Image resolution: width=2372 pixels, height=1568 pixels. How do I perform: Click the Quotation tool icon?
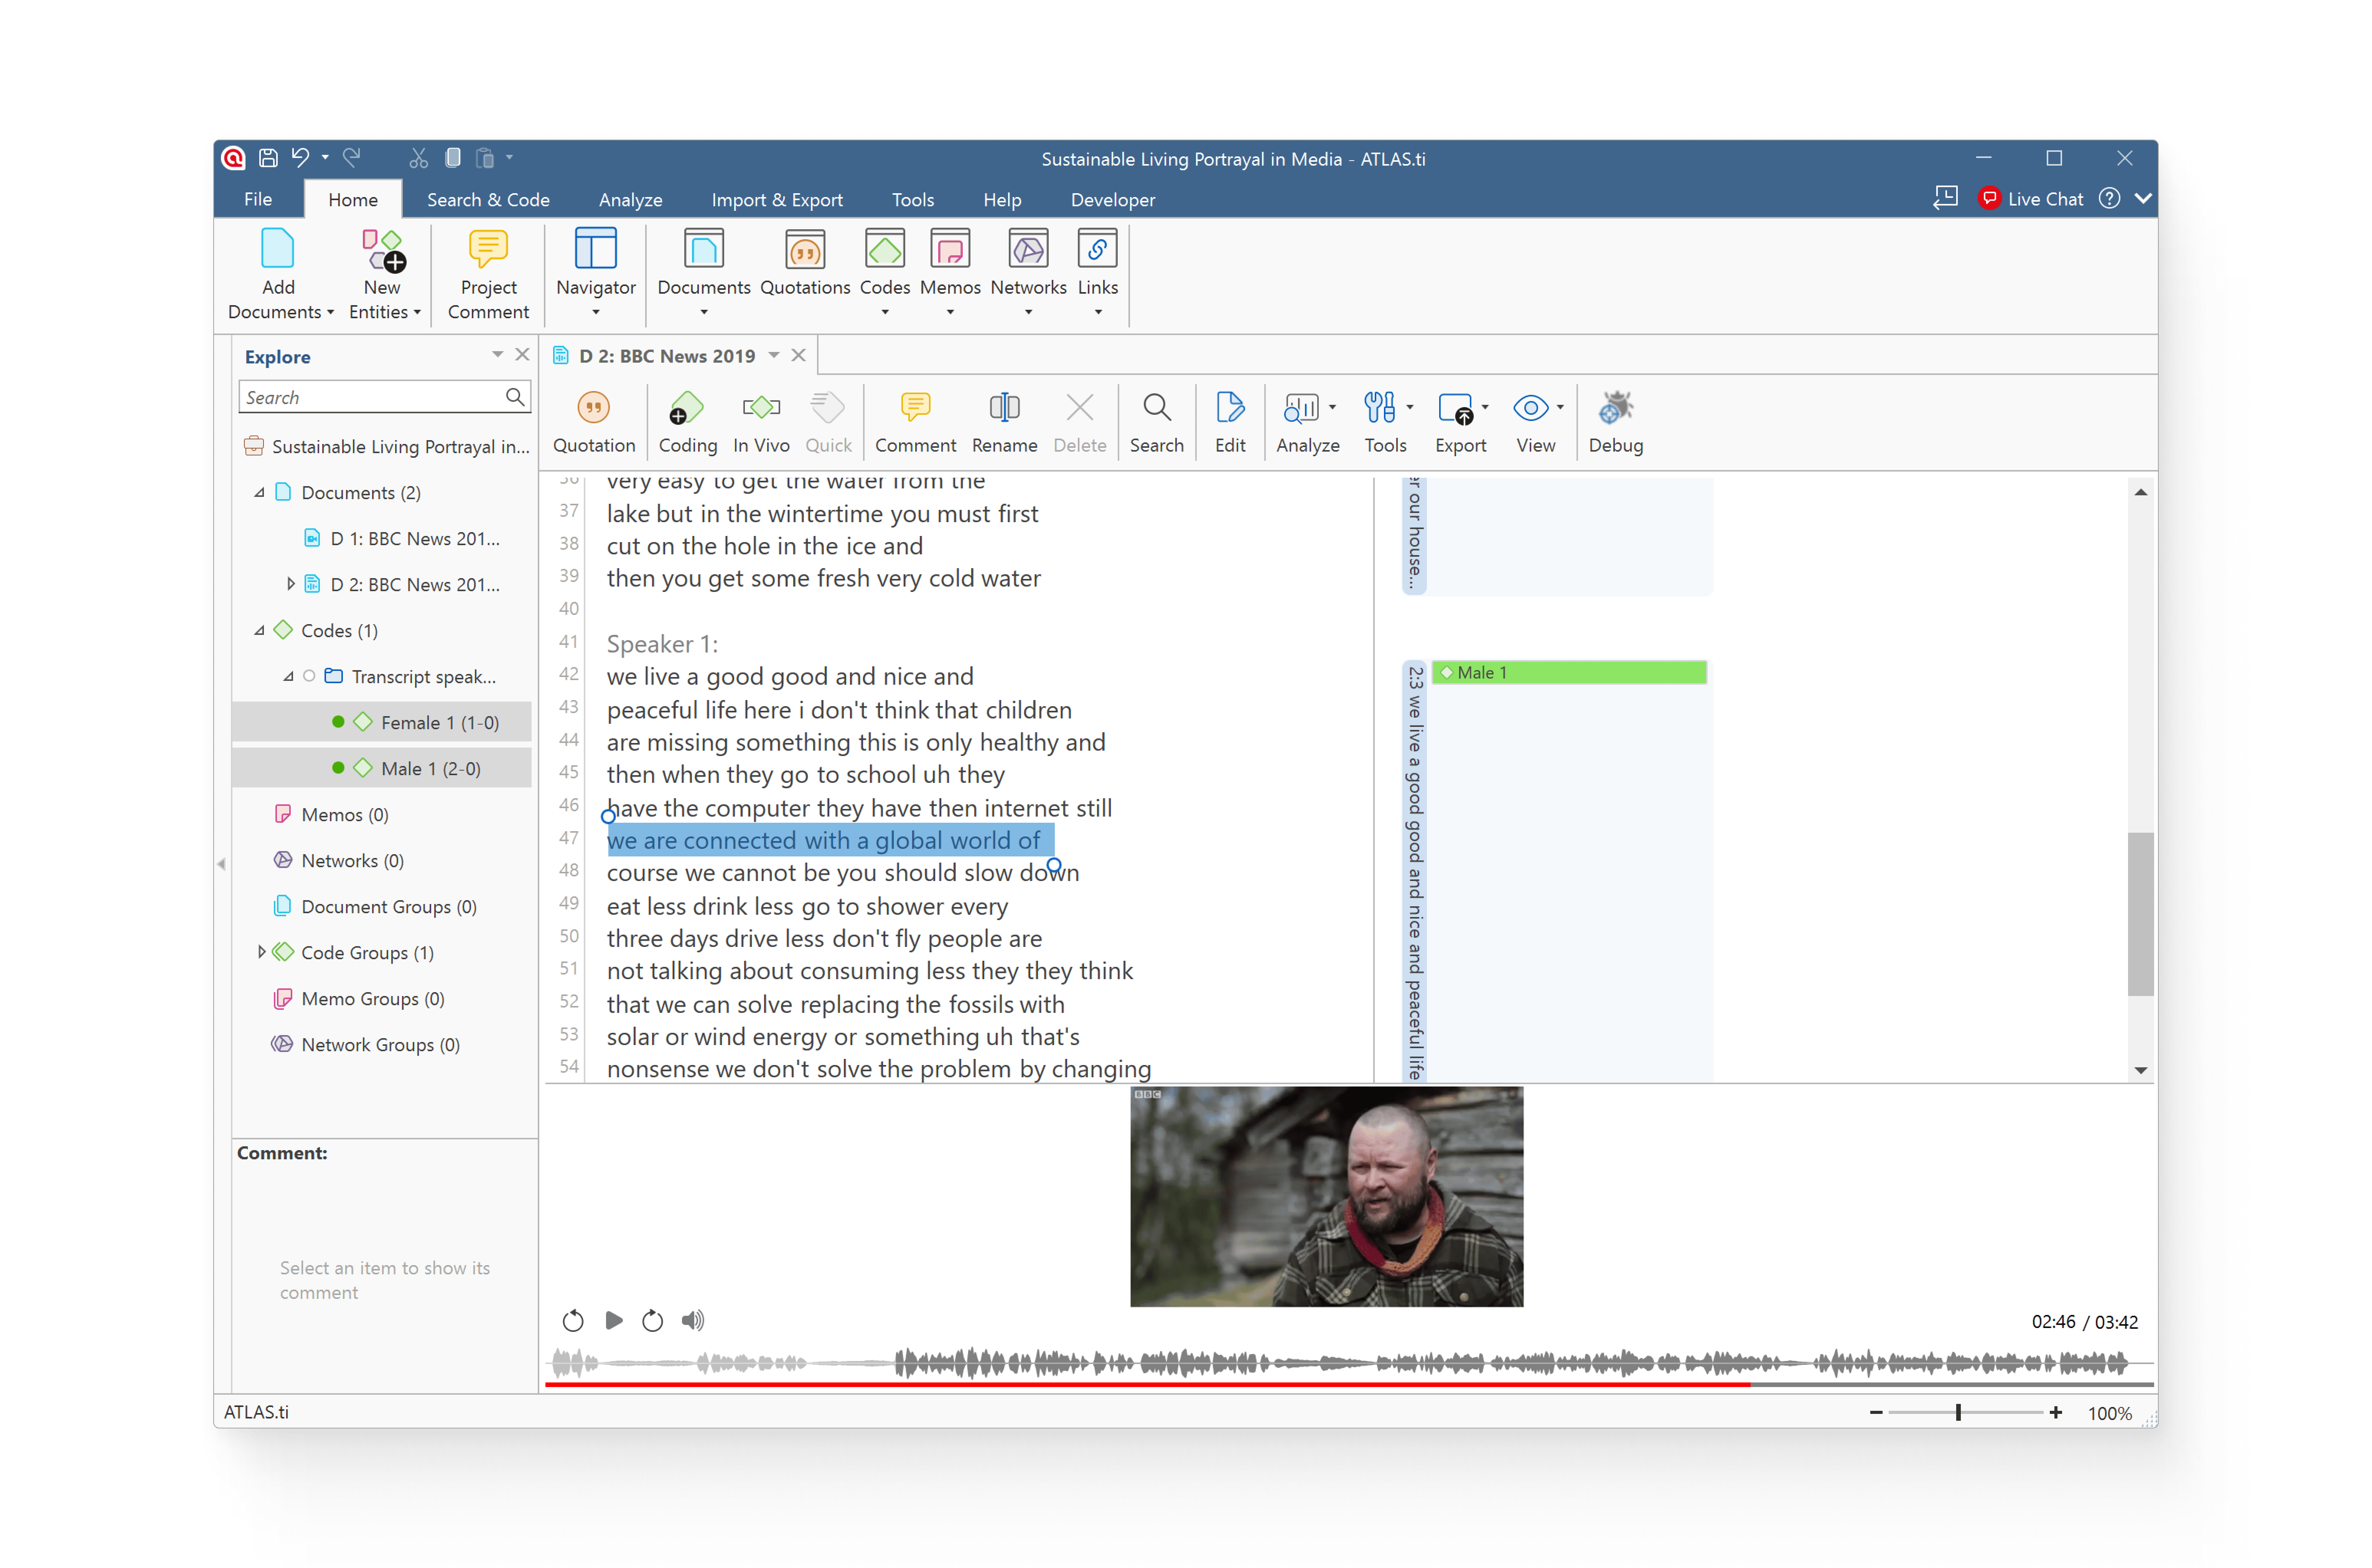pos(593,408)
